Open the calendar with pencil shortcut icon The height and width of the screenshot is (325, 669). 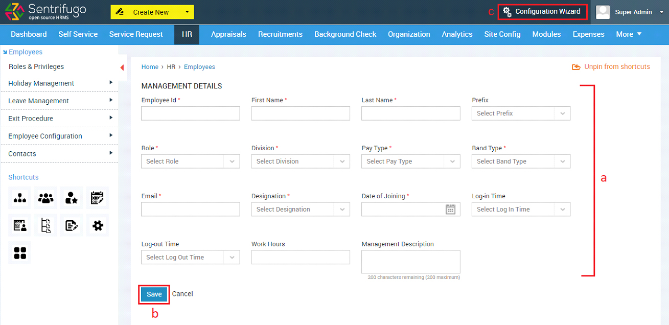click(x=98, y=198)
